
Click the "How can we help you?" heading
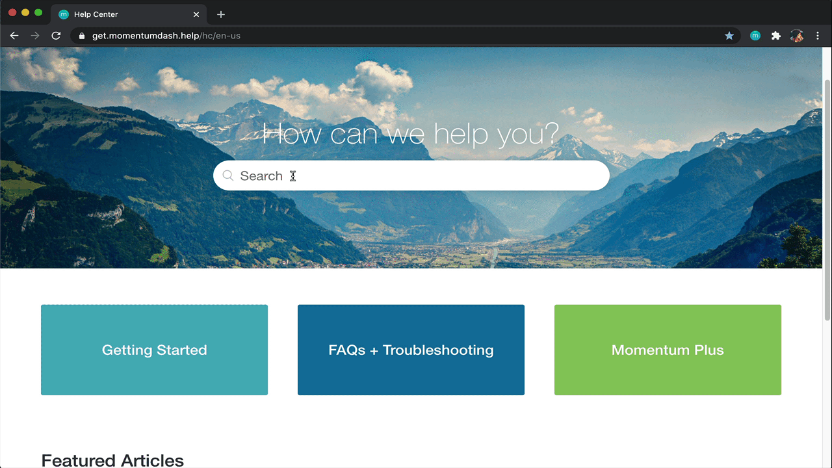pos(411,134)
